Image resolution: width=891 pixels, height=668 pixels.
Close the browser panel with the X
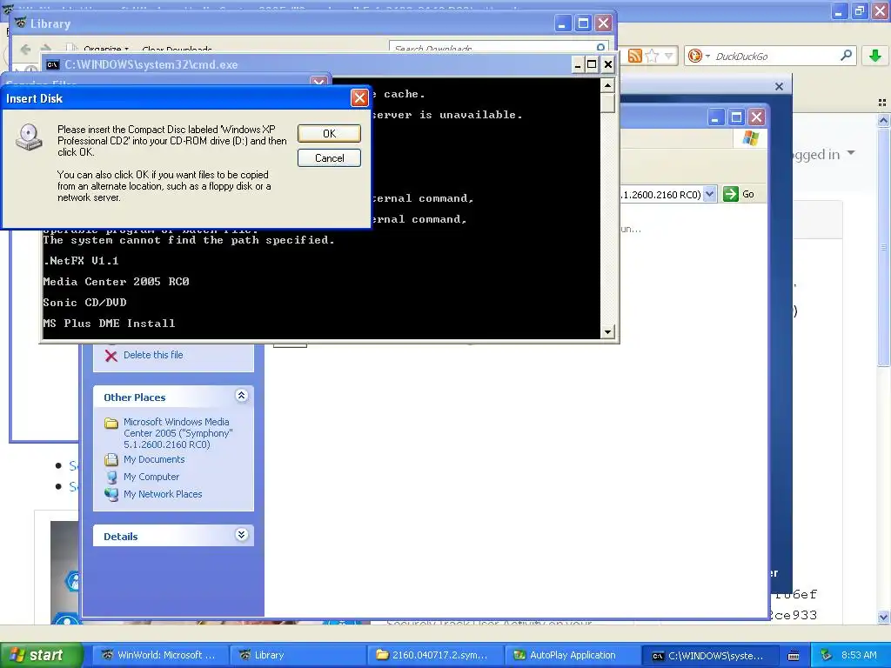(779, 86)
